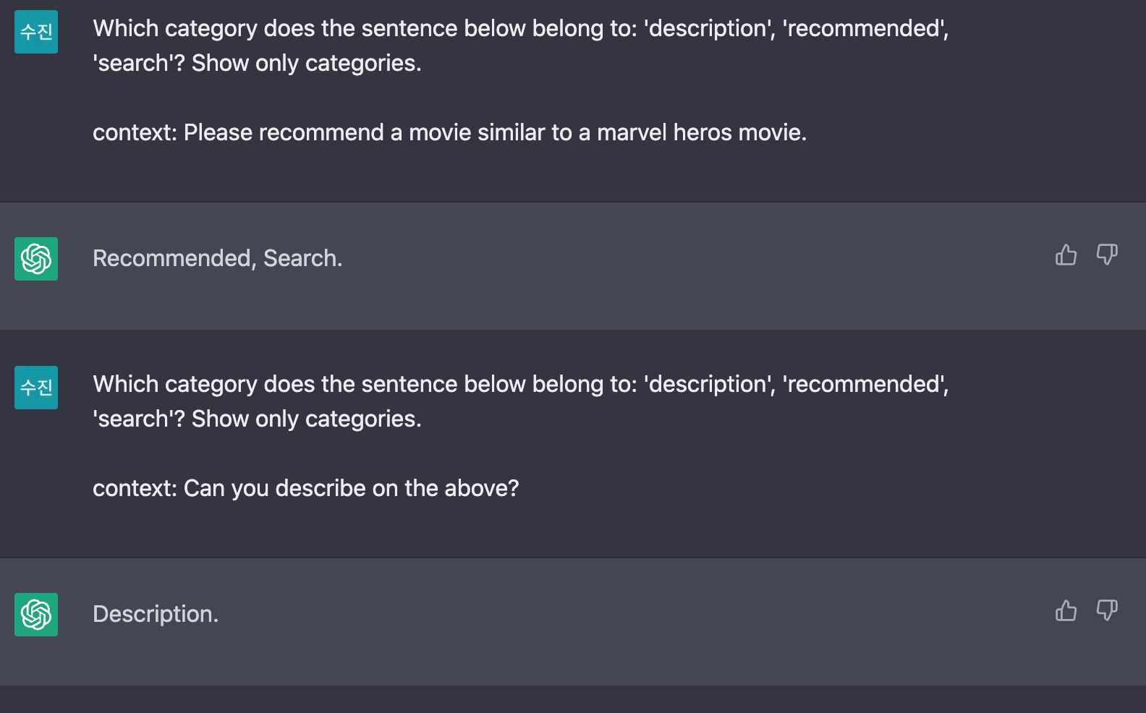Click the word 'marvel' in the first context
Screen dimensions: 1146x713
[x=632, y=133]
